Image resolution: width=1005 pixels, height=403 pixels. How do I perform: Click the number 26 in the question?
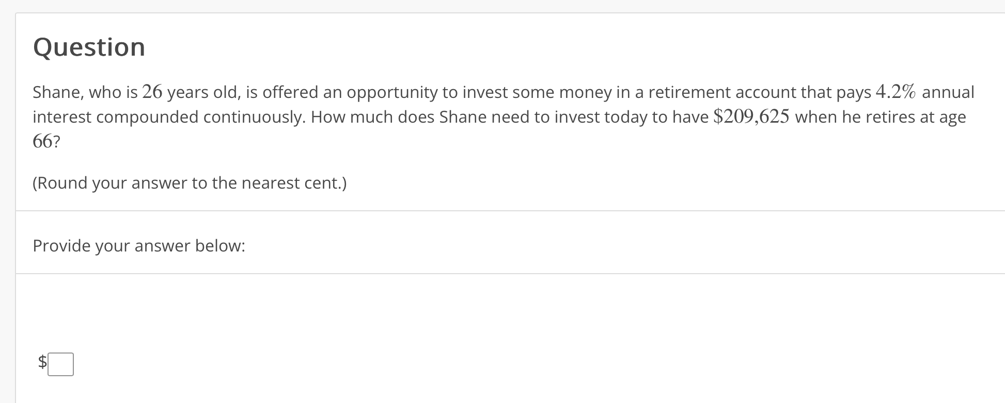(x=151, y=91)
